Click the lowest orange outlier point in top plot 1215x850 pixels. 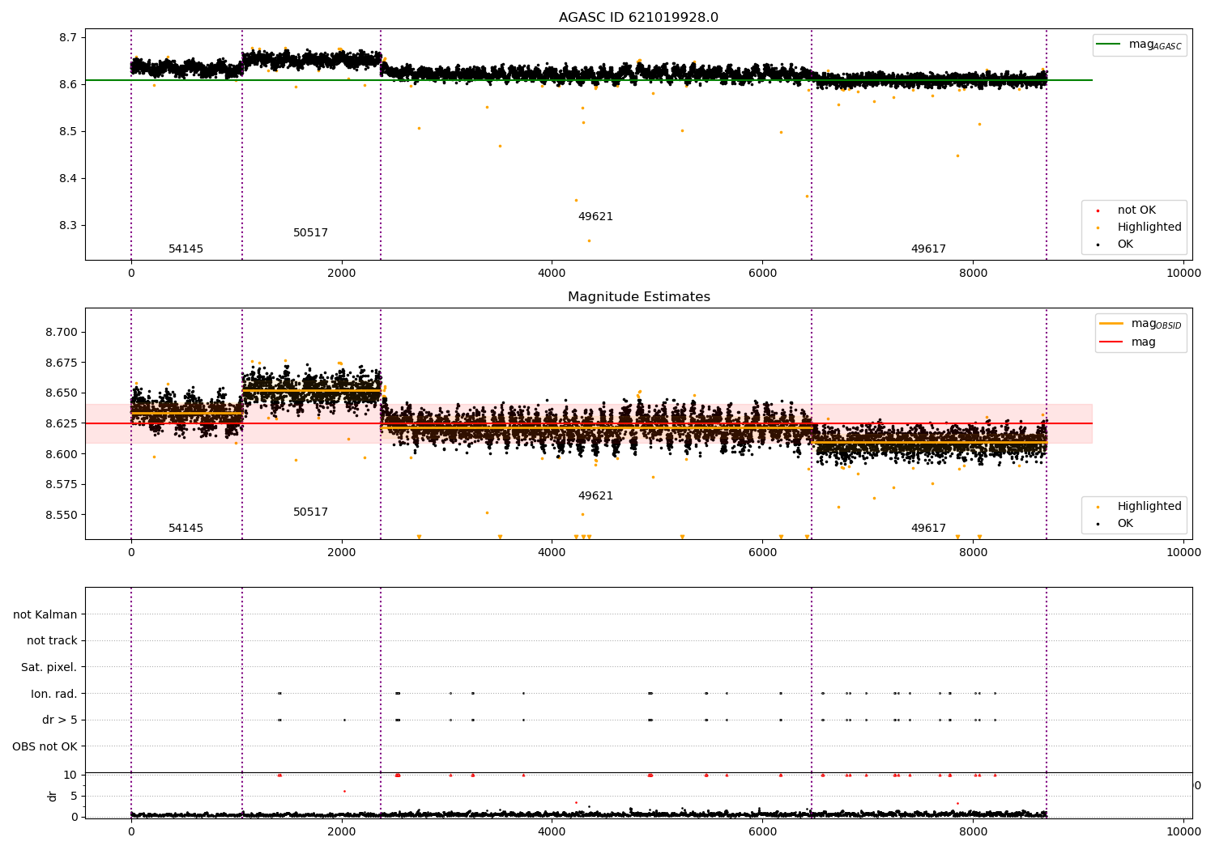[589, 240]
